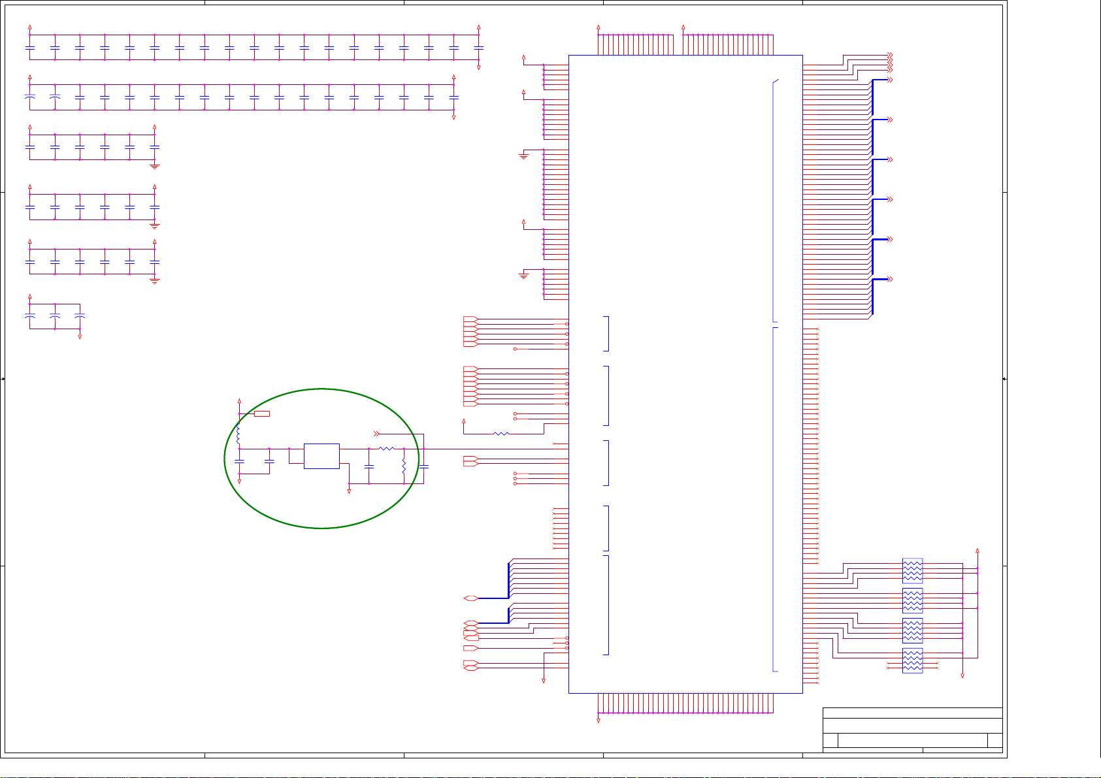Select the double-arrow off-page connector inside ellipse
The width and height of the screenshot is (1101, 778).
(376, 433)
